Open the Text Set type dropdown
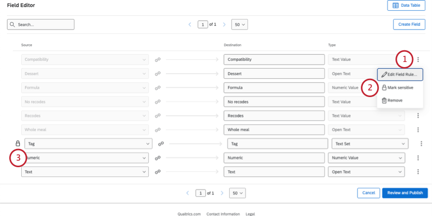Viewport: 432px width, 216px height. point(369,144)
